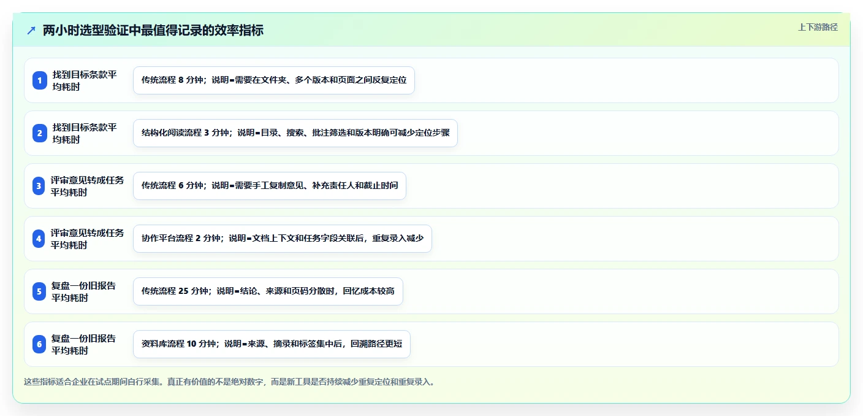This screenshot has width=863, height=416.
Task: Click row 3 label '评审意见转成任务平均耗时'
Action: click(x=88, y=186)
